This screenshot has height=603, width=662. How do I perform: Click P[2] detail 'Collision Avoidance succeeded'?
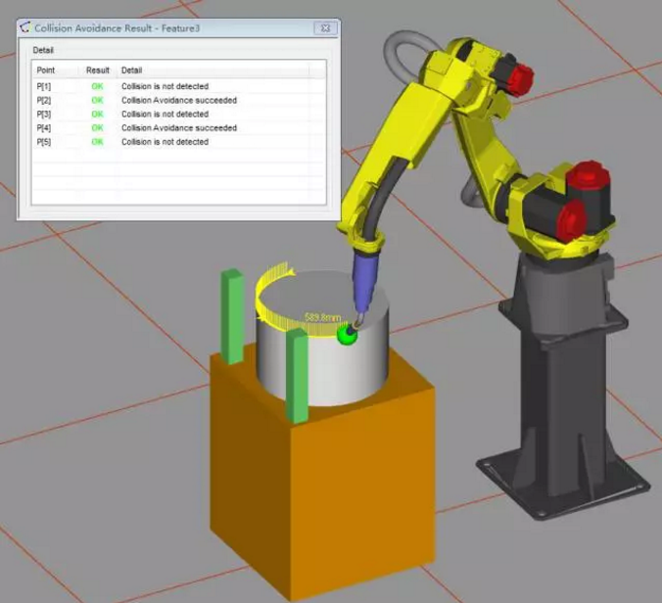(x=179, y=100)
